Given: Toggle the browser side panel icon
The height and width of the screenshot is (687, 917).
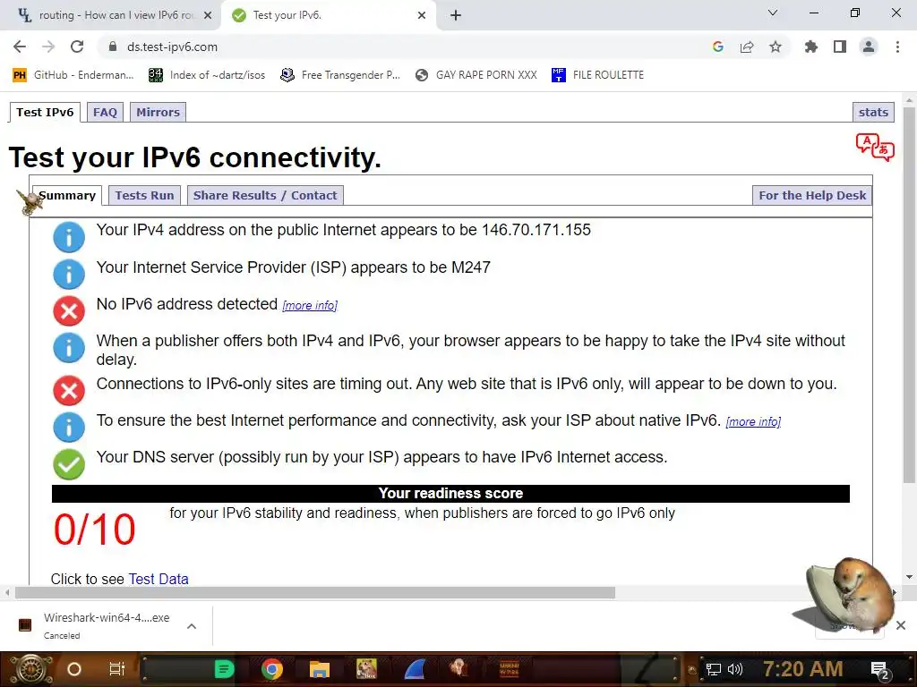Looking at the screenshot, I should [840, 47].
